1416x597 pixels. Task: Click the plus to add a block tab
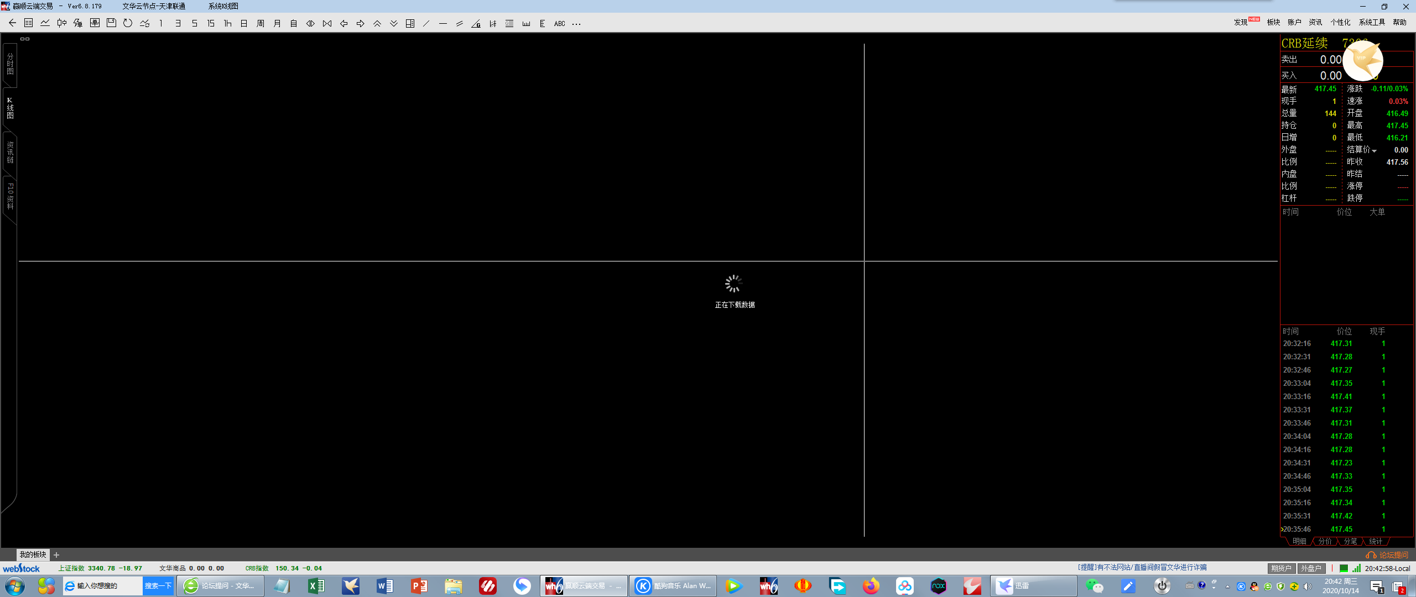tap(56, 555)
